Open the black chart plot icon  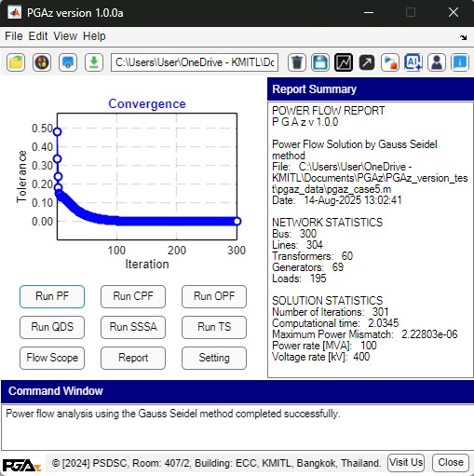point(344,62)
